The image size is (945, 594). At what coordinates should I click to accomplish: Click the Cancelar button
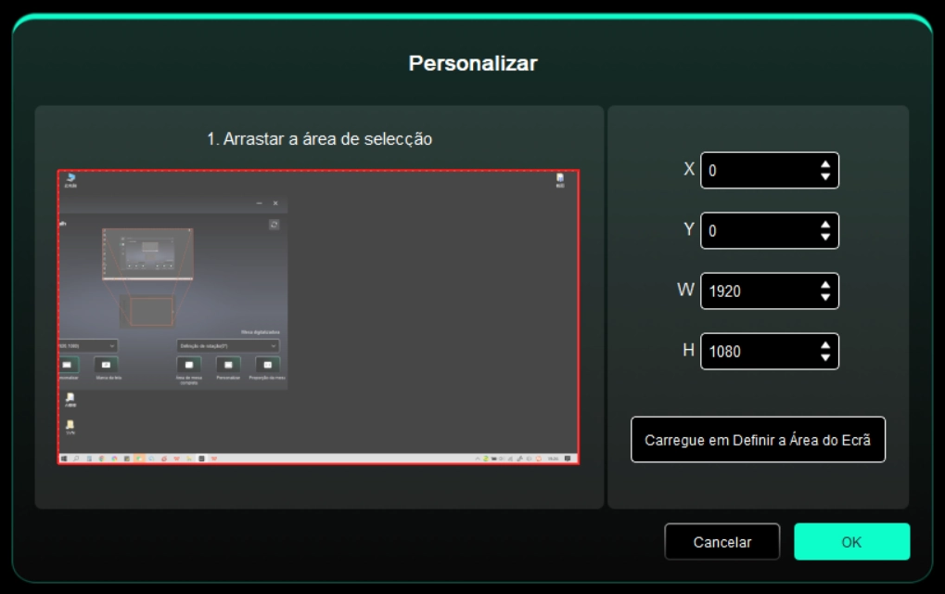pos(722,542)
